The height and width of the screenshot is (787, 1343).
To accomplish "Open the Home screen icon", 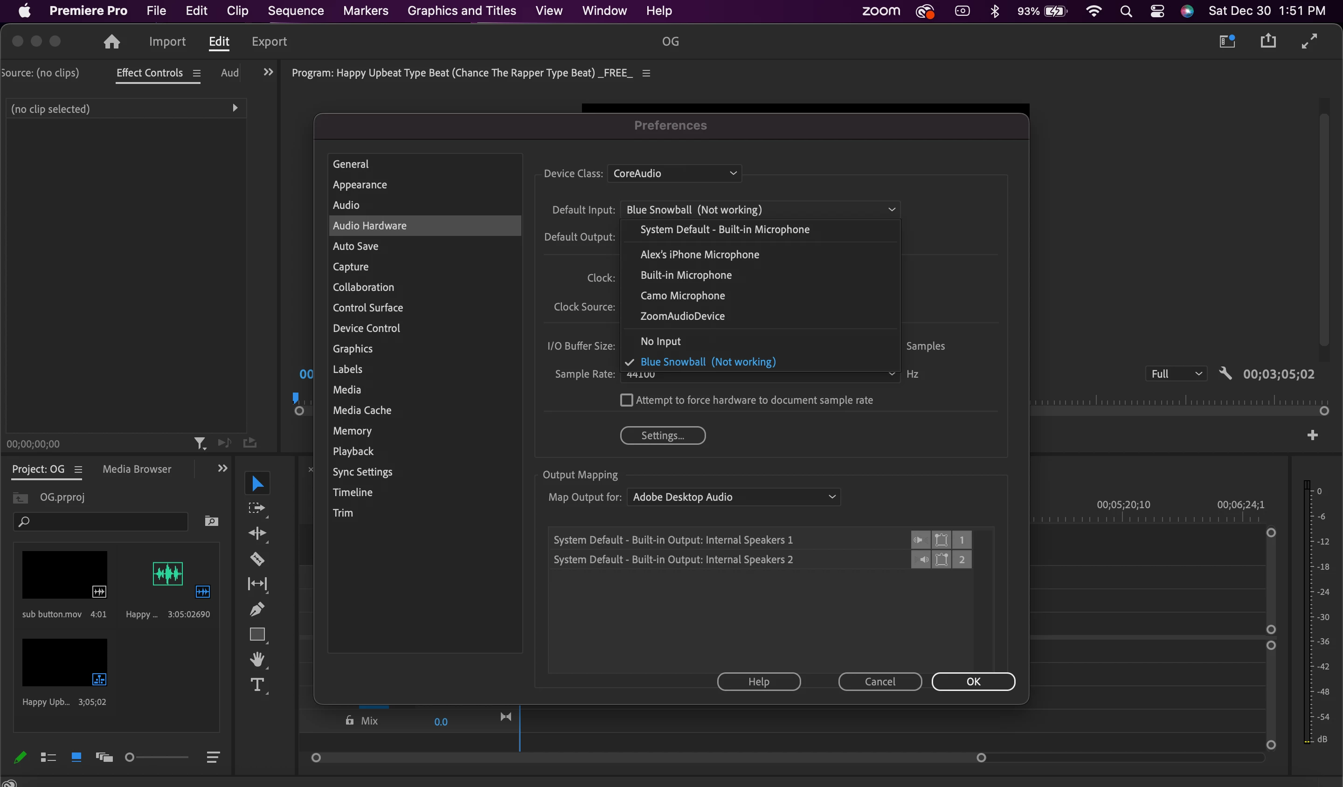I will 111,41.
